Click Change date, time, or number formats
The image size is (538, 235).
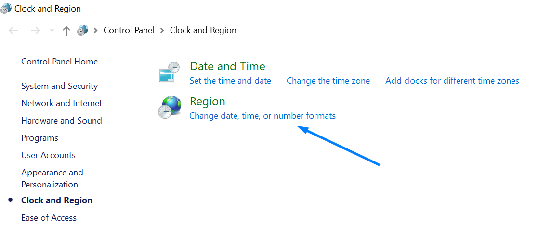coord(262,116)
